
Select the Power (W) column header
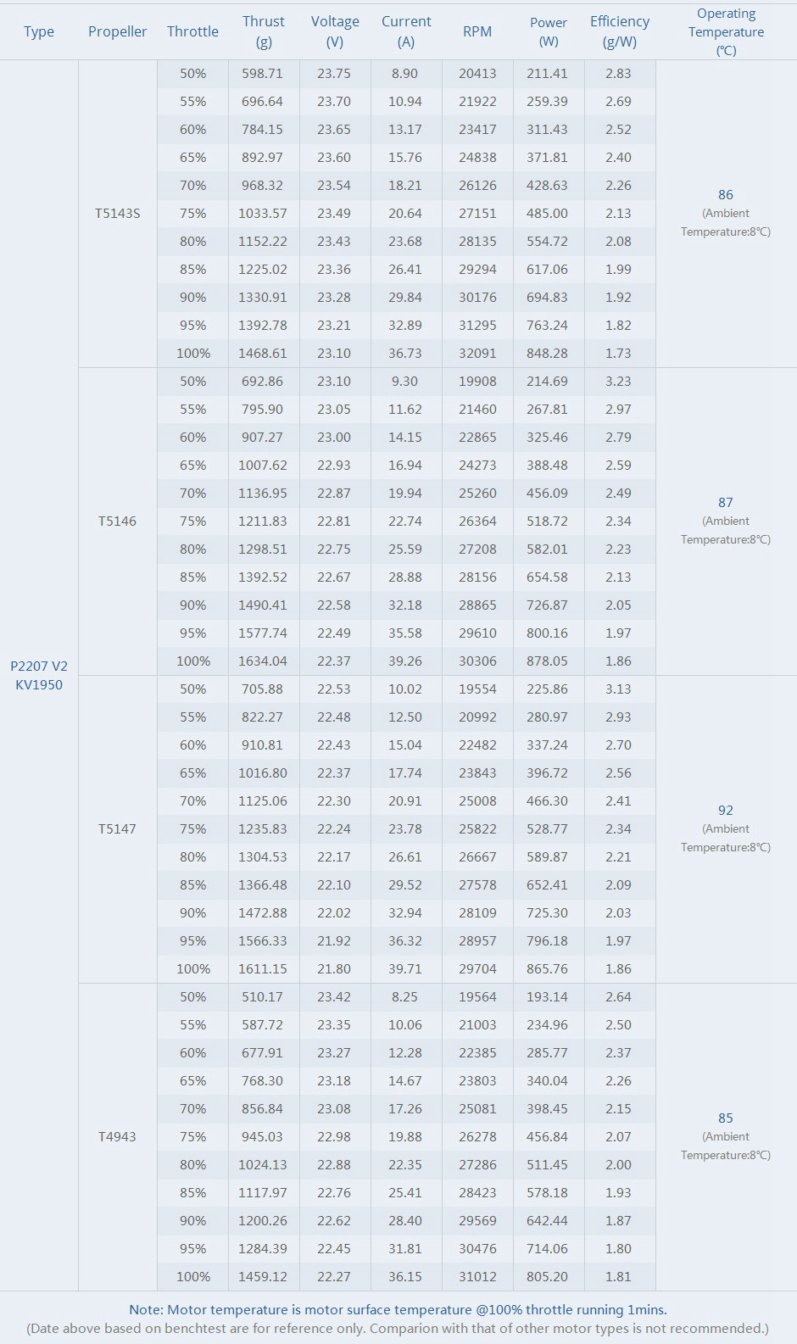pyautogui.click(x=549, y=31)
